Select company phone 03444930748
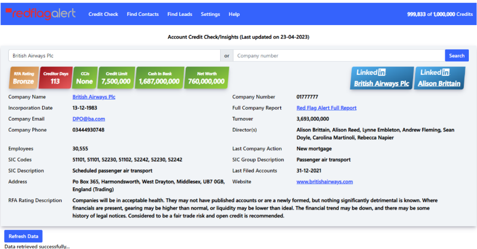 pos(88,130)
